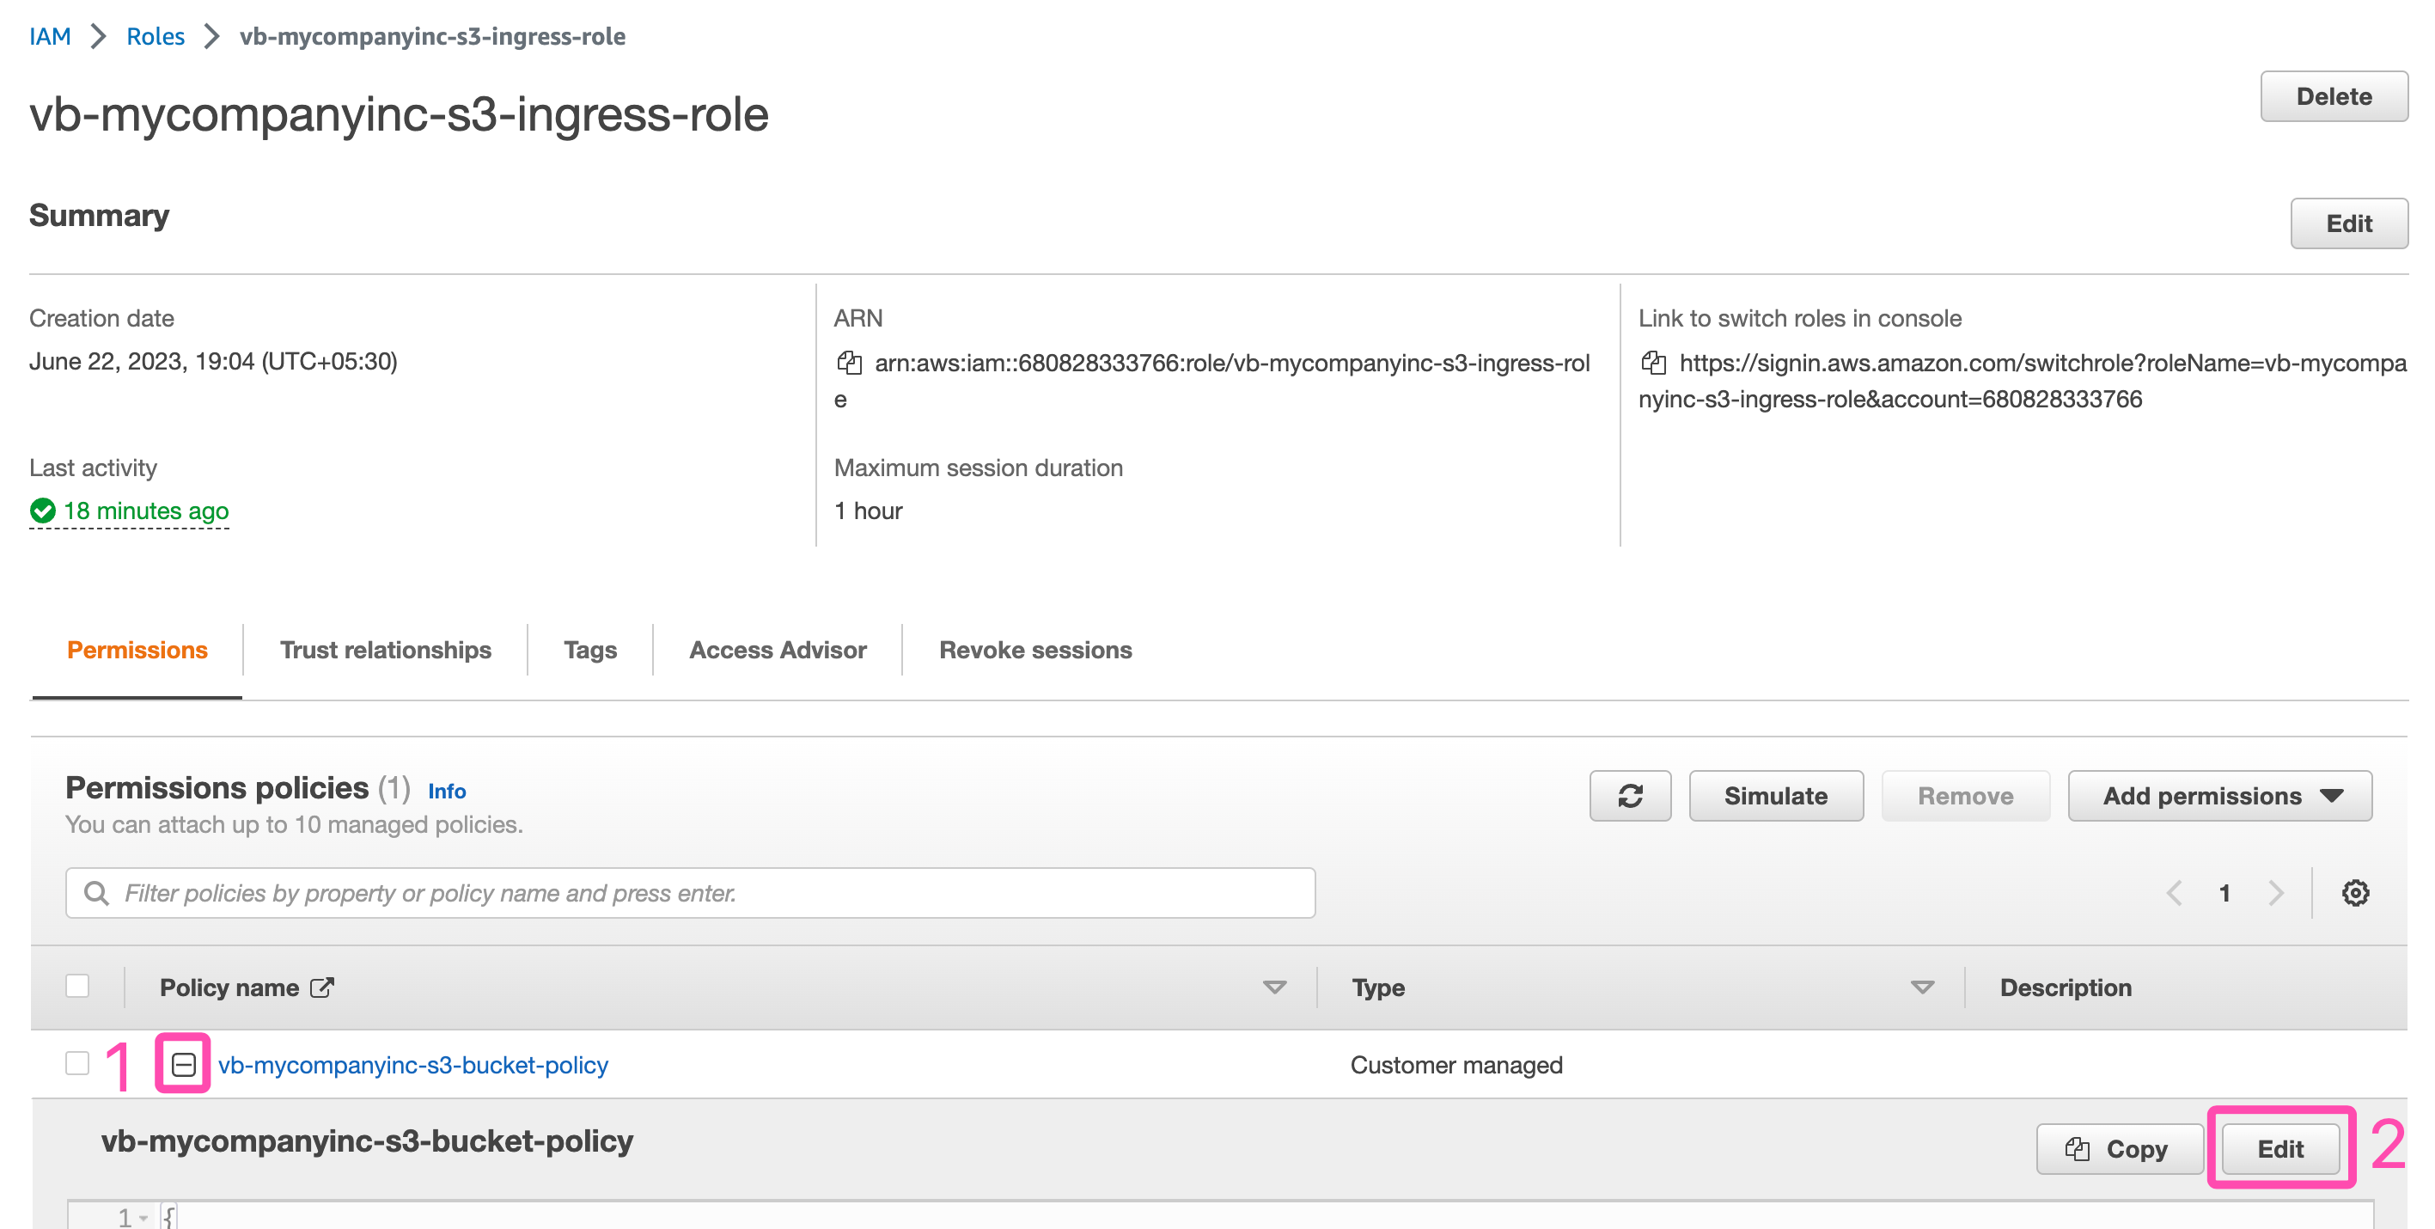
Task: Copy the switch roles console link icon
Action: coord(1653,363)
